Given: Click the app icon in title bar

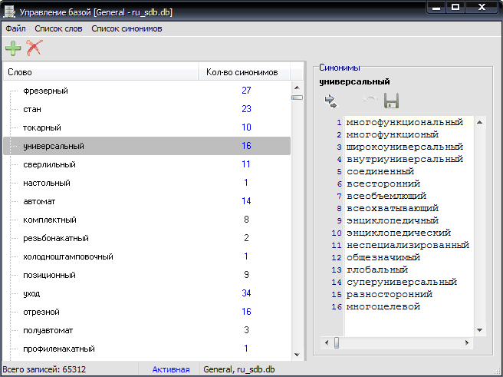Looking at the screenshot, I should click(x=11, y=8).
